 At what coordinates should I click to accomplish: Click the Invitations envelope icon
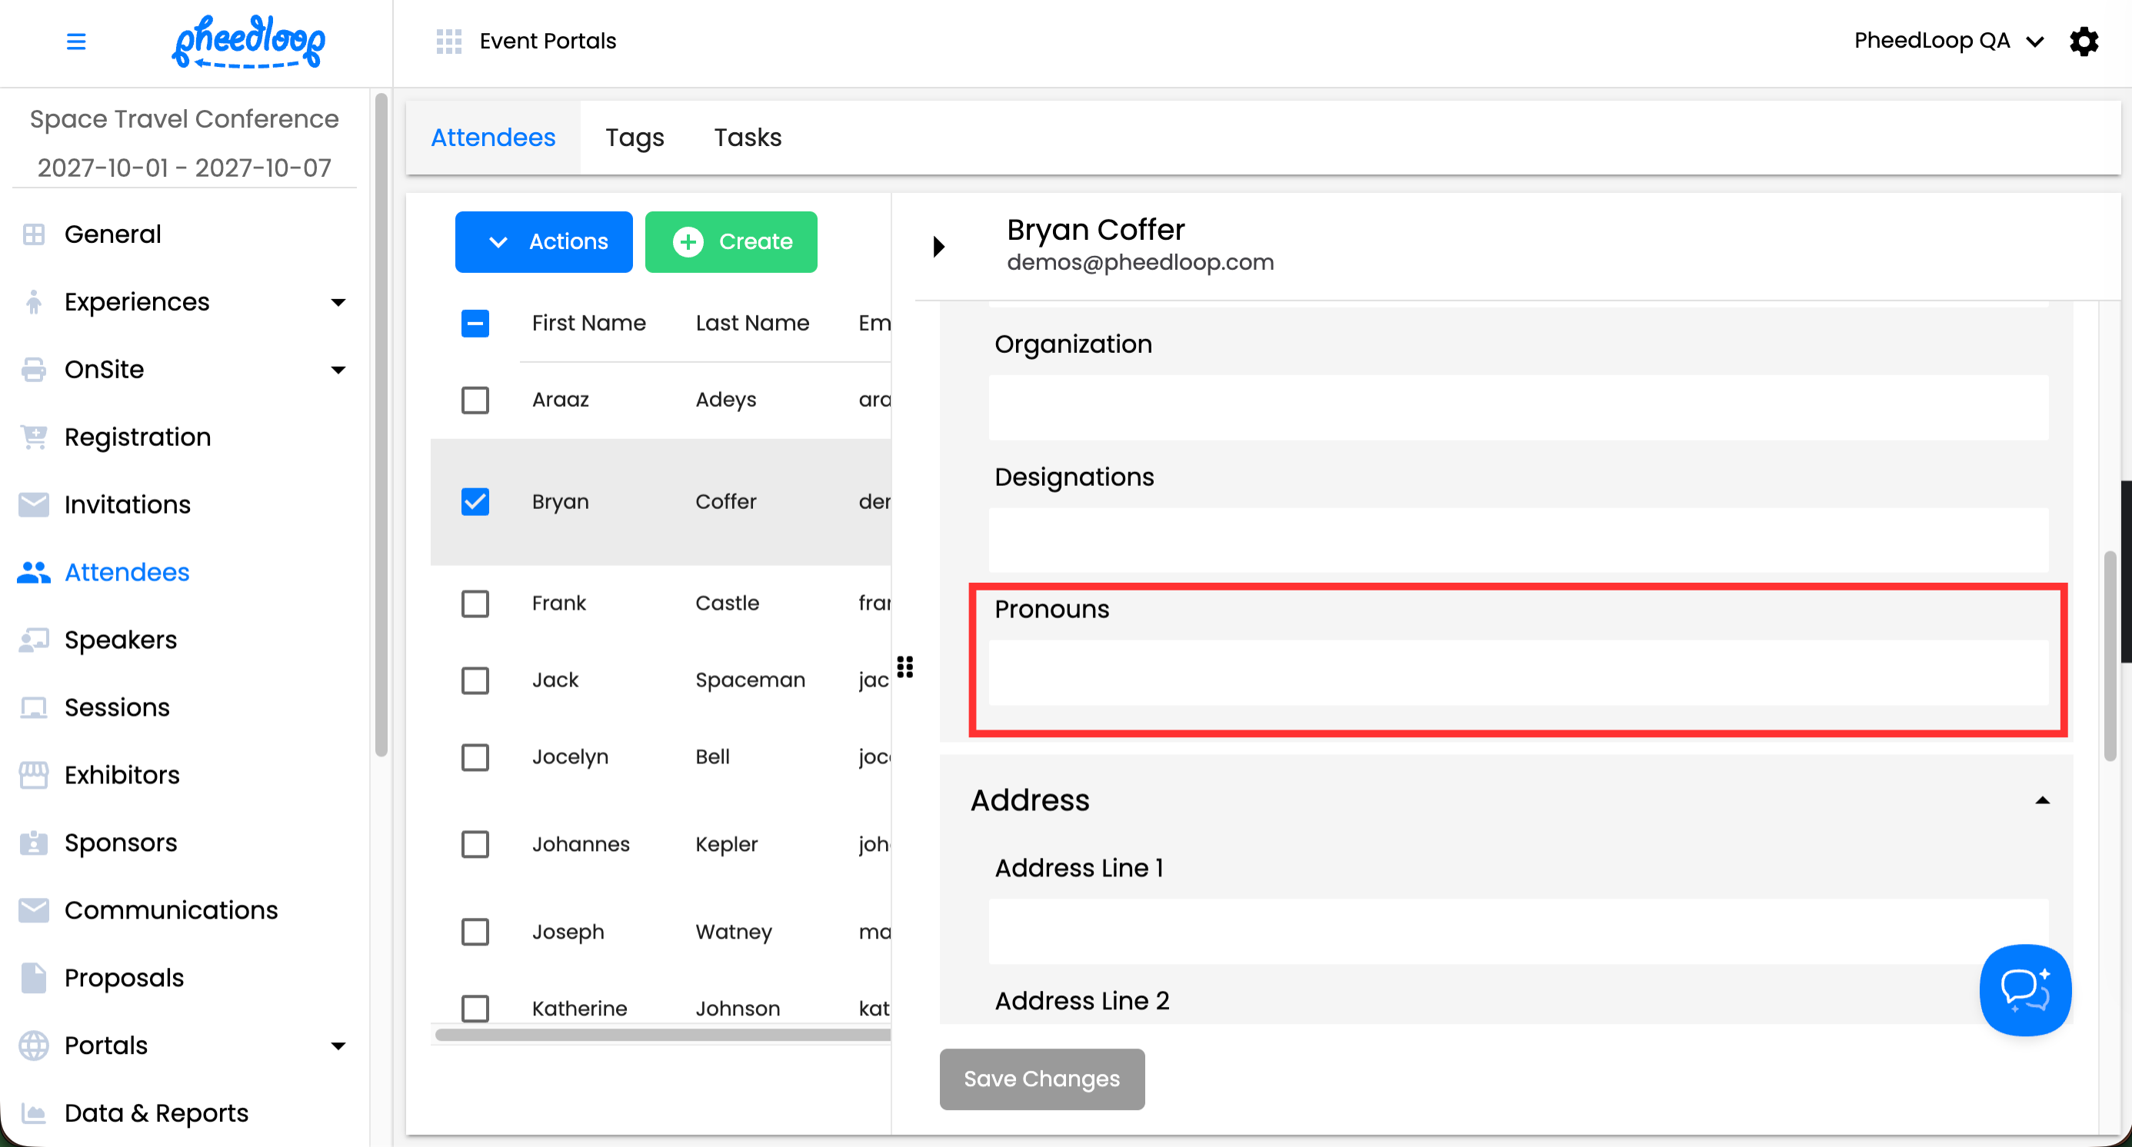(x=33, y=504)
